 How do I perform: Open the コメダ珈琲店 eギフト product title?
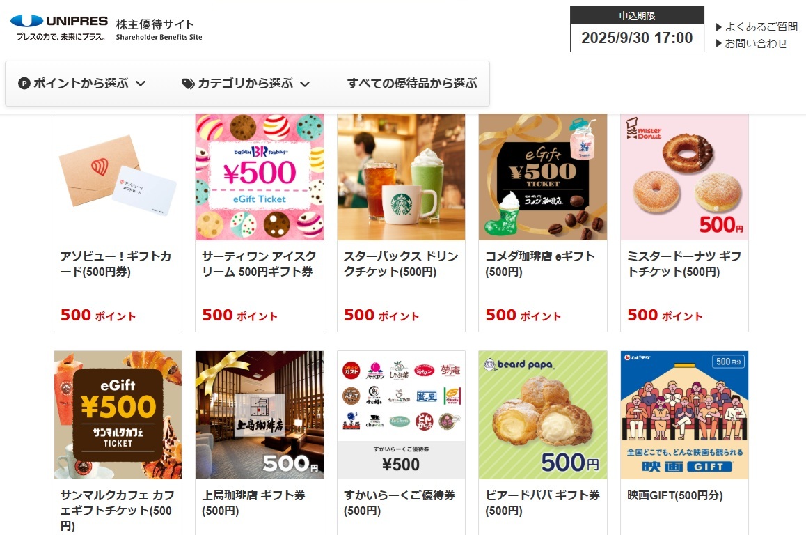coord(539,264)
